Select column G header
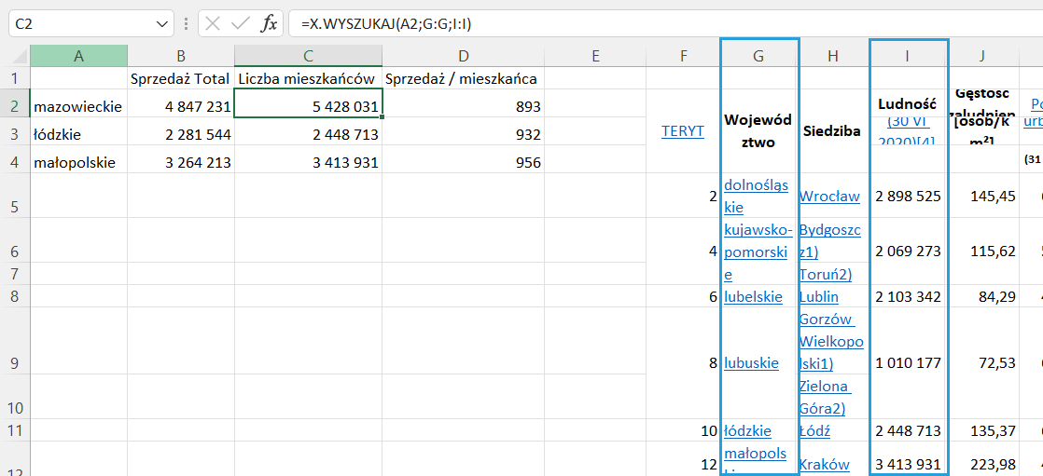This screenshot has width=1043, height=476. pyautogui.click(x=758, y=57)
